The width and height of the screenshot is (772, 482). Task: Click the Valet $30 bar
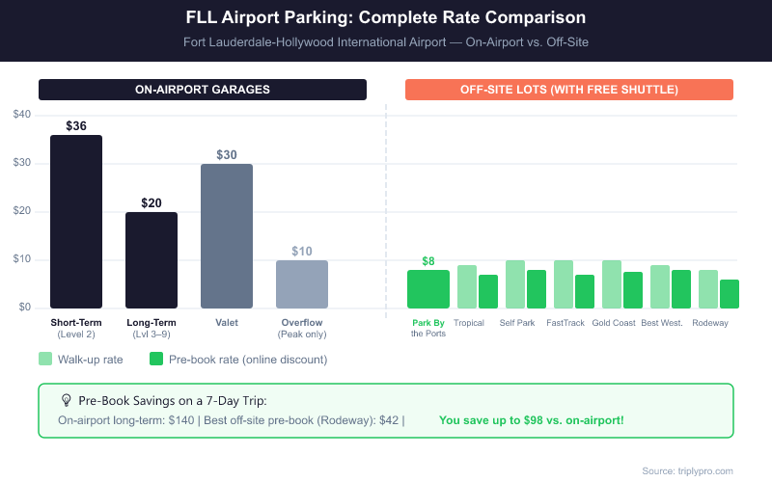point(227,236)
